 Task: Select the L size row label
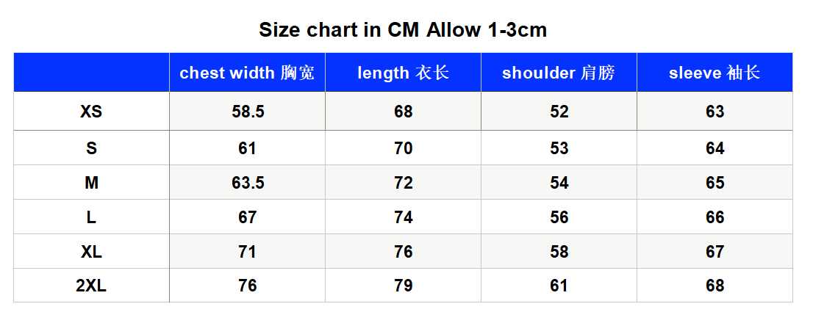91,217
